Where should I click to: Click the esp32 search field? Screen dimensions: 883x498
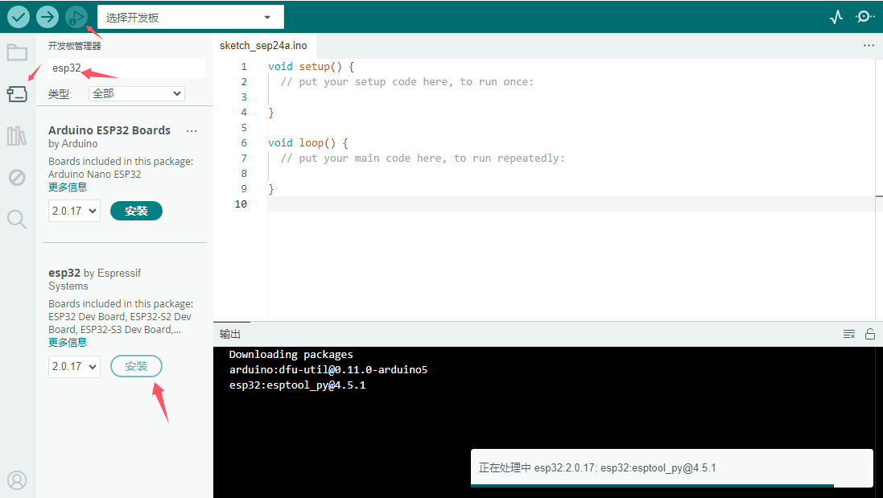click(126, 68)
